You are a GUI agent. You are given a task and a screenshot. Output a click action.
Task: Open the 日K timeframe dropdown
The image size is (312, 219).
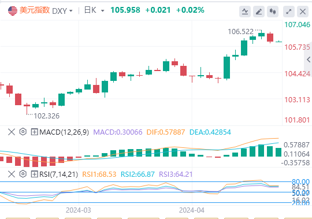click(94, 10)
